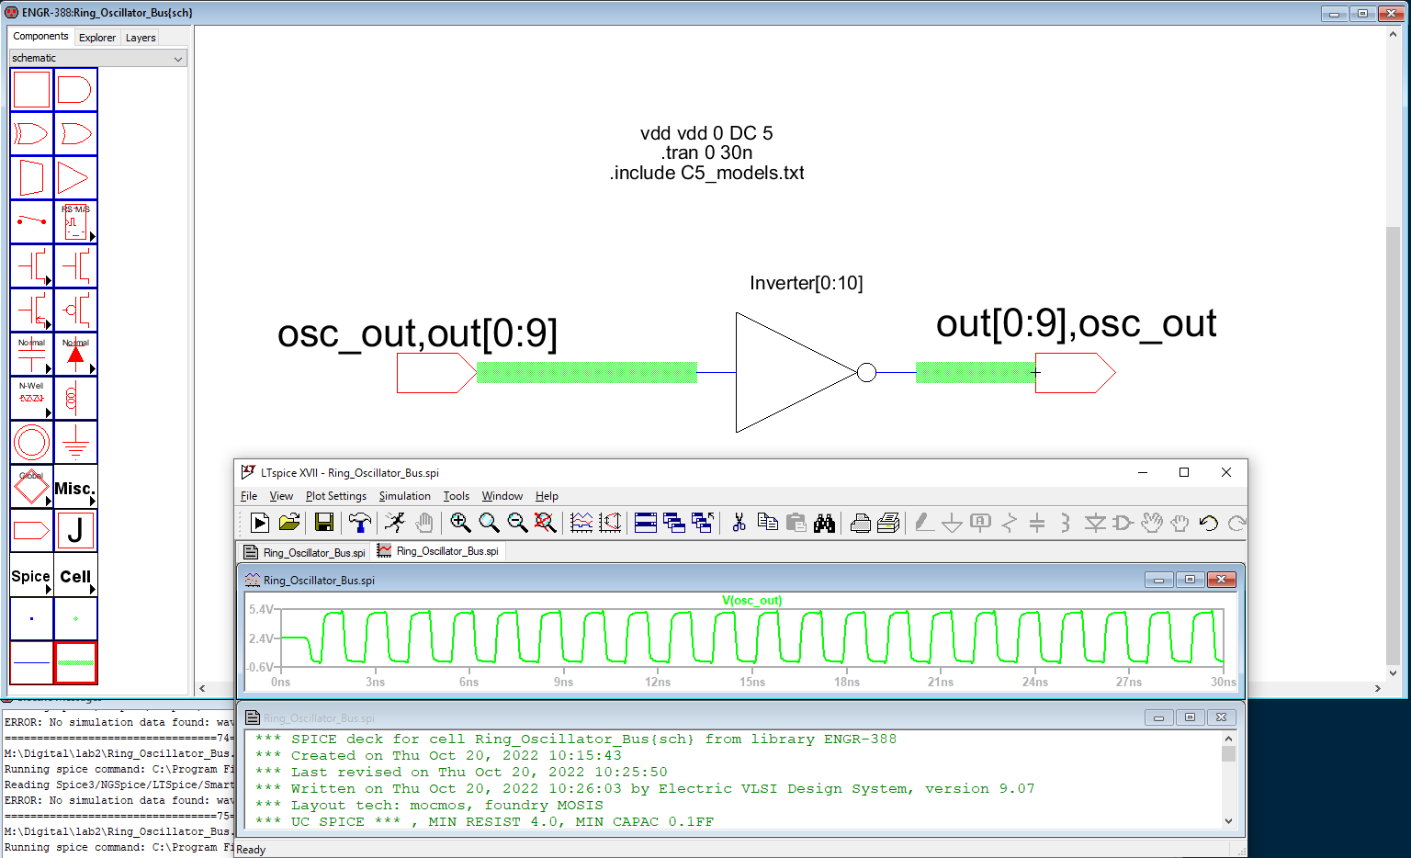
Task: Switch to Ring_Oscillator_Bus.spi netlist tab
Action: 305,552
